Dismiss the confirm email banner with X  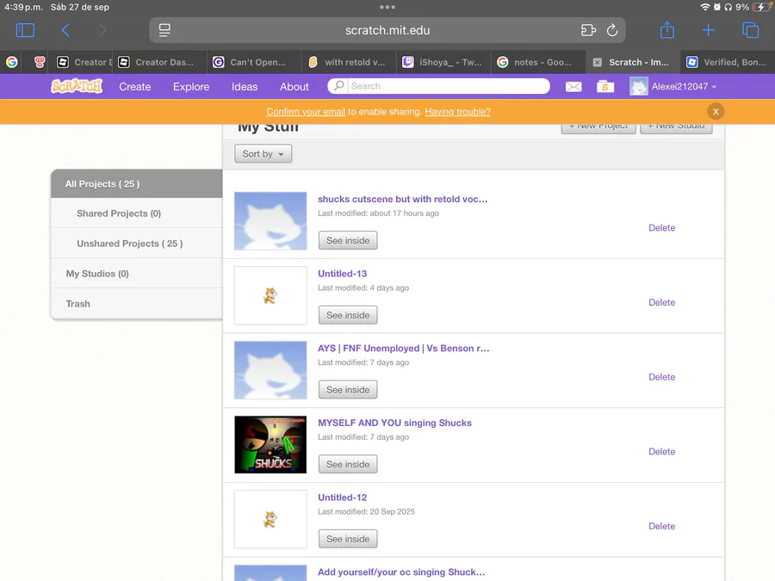pyautogui.click(x=716, y=112)
